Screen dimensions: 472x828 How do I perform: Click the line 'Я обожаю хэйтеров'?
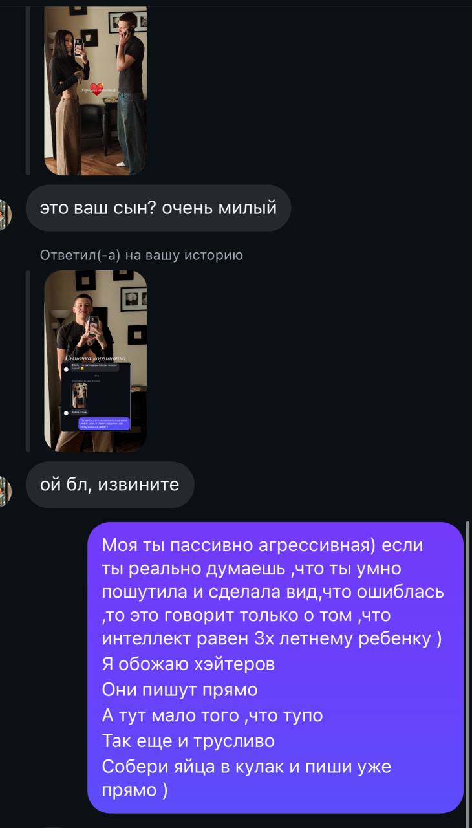point(188,664)
